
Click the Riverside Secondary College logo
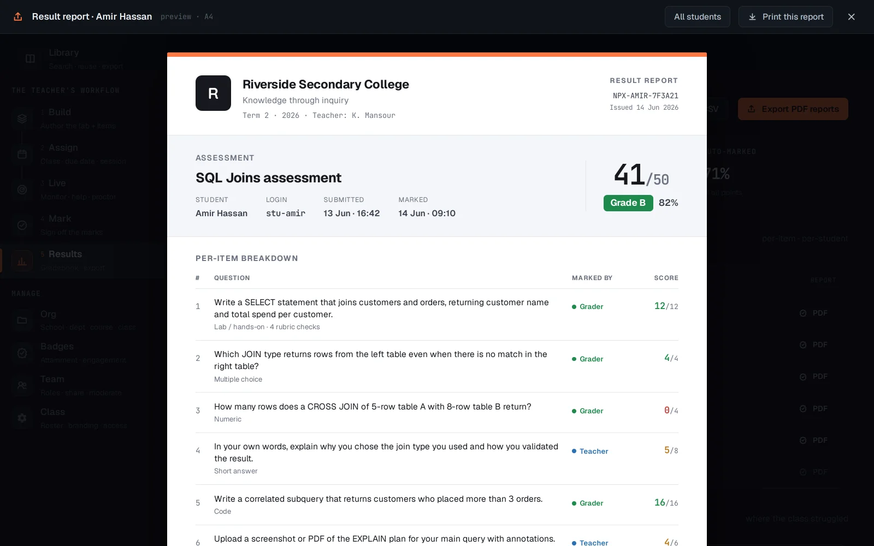(x=213, y=93)
